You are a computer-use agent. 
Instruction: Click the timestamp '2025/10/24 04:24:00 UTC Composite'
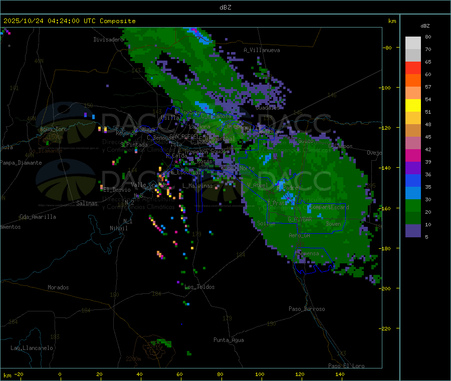[69, 21]
